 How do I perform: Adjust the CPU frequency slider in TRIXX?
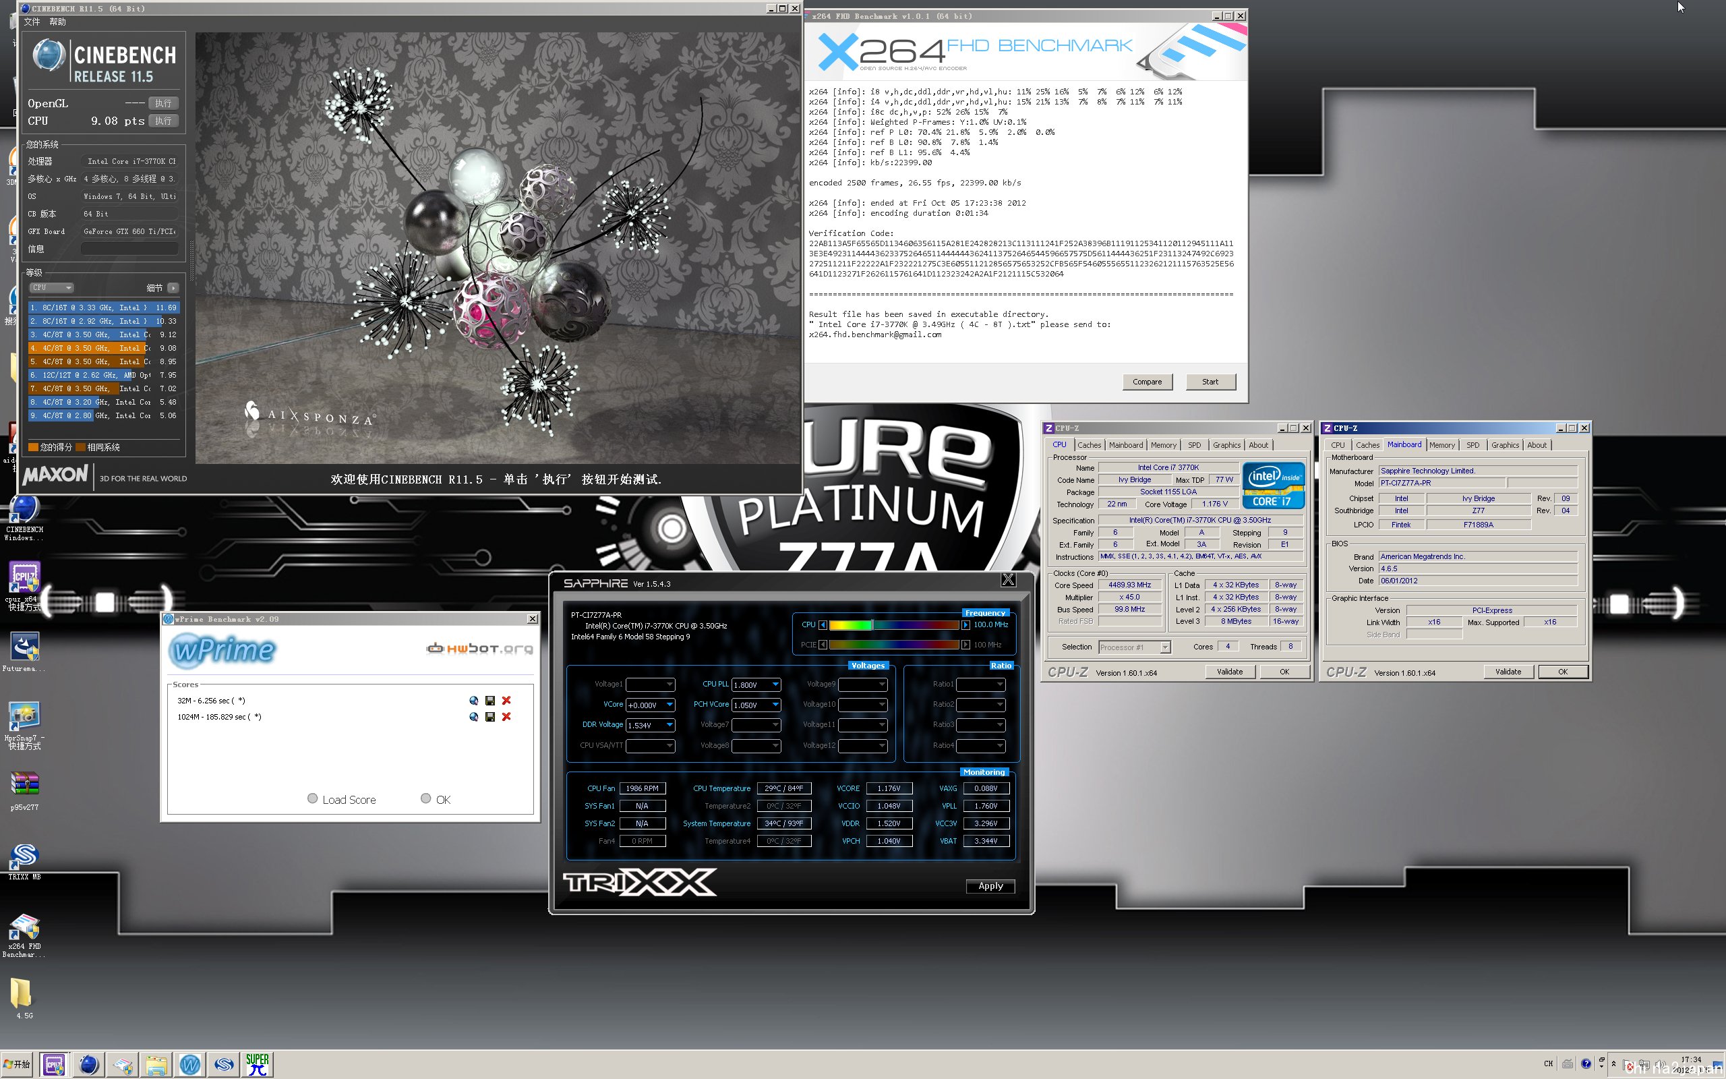click(893, 624)
